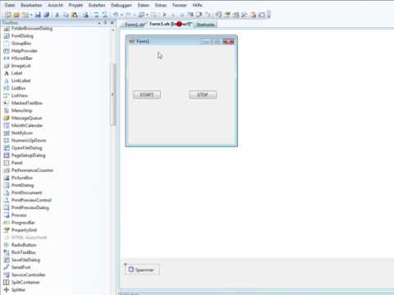Choose the HelpProvider toolbox component

[24, 51]
